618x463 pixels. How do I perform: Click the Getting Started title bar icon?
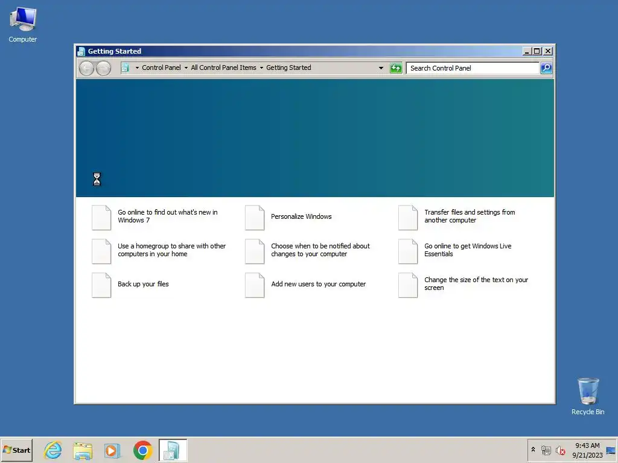(x=81, y=51)
